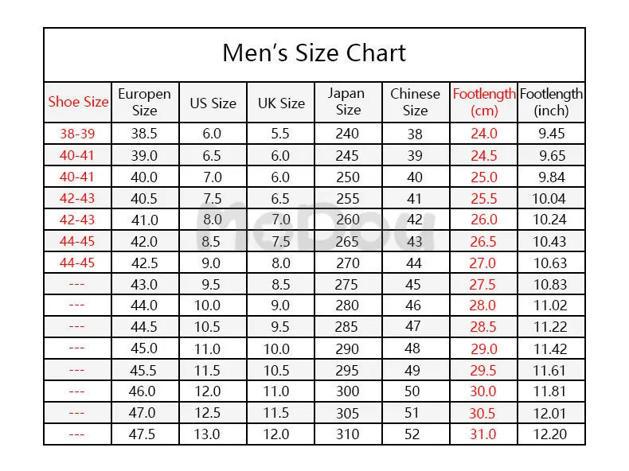The height and width of the screenshot is (471, 629).
Task: Select the 12.20 inch cell
Action: (551, 434)
